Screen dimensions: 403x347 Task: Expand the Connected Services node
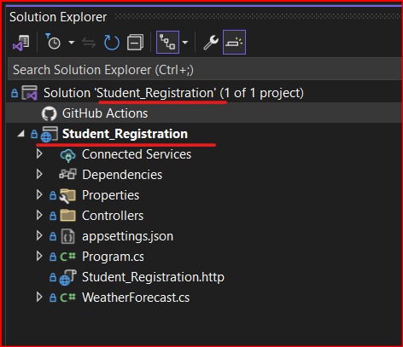click(39, 153)
